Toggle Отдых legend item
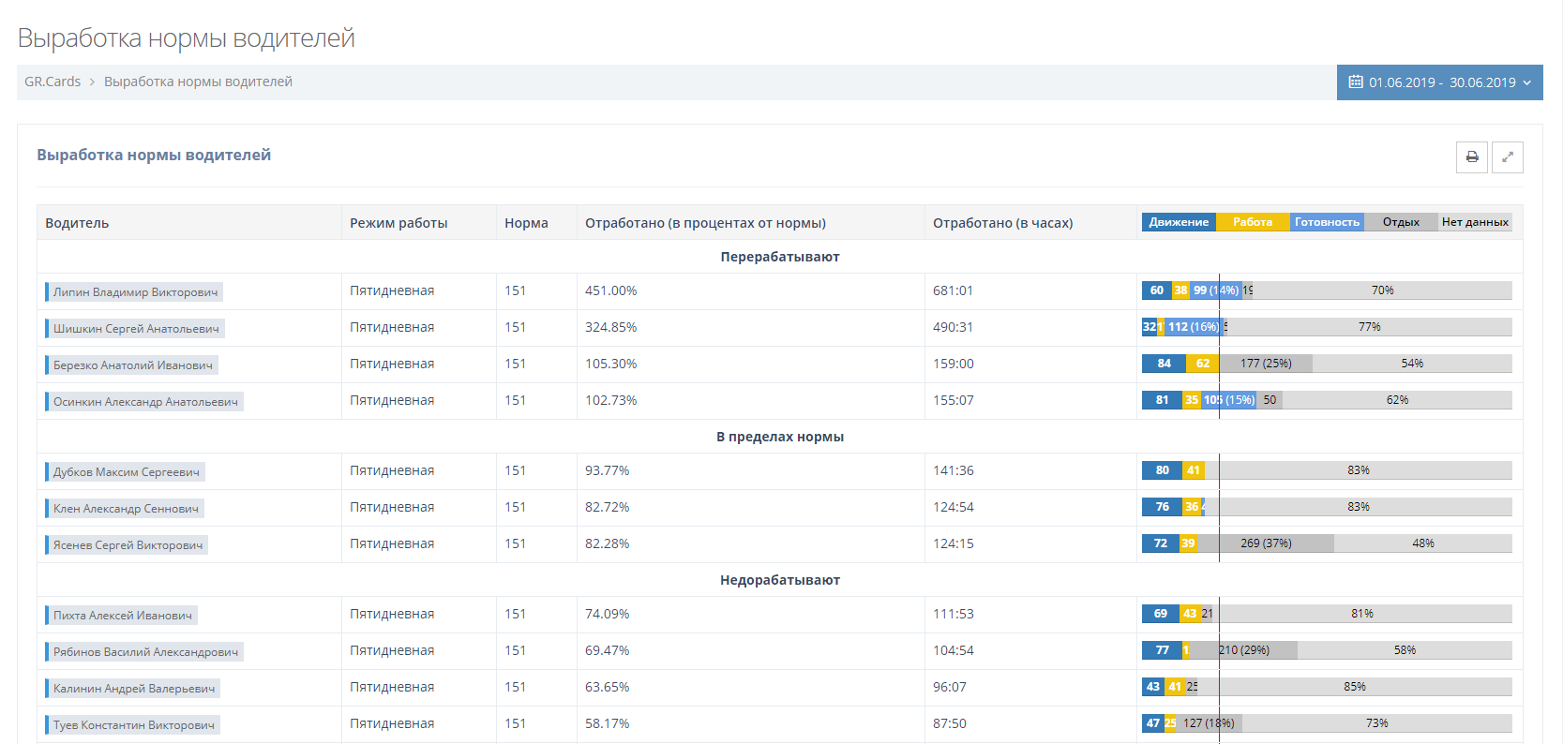This screenshot has width=1563, height=744. 1400,222
